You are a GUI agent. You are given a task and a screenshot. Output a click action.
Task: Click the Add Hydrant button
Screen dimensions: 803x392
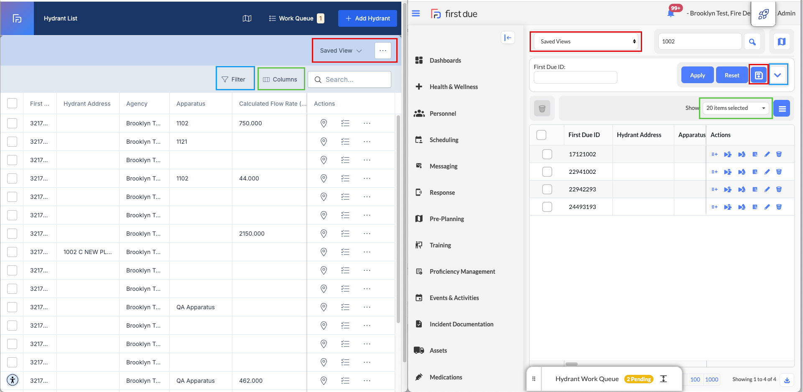point(367,18)
